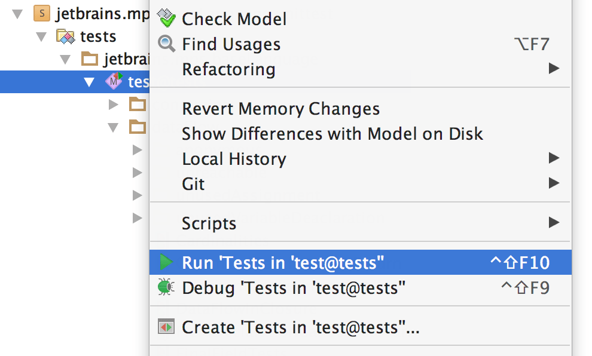The image size is (592, 356).
Task: Select Create 'Tests in test@tests'...
Action: click(x=300, y=327)
